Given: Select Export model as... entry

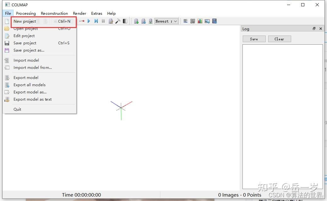Looking at the screenshot, I should click(40, 92).
